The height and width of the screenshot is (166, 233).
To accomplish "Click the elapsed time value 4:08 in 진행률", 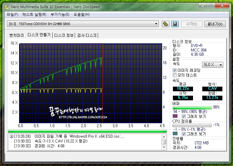I will [x=198, y=148].
